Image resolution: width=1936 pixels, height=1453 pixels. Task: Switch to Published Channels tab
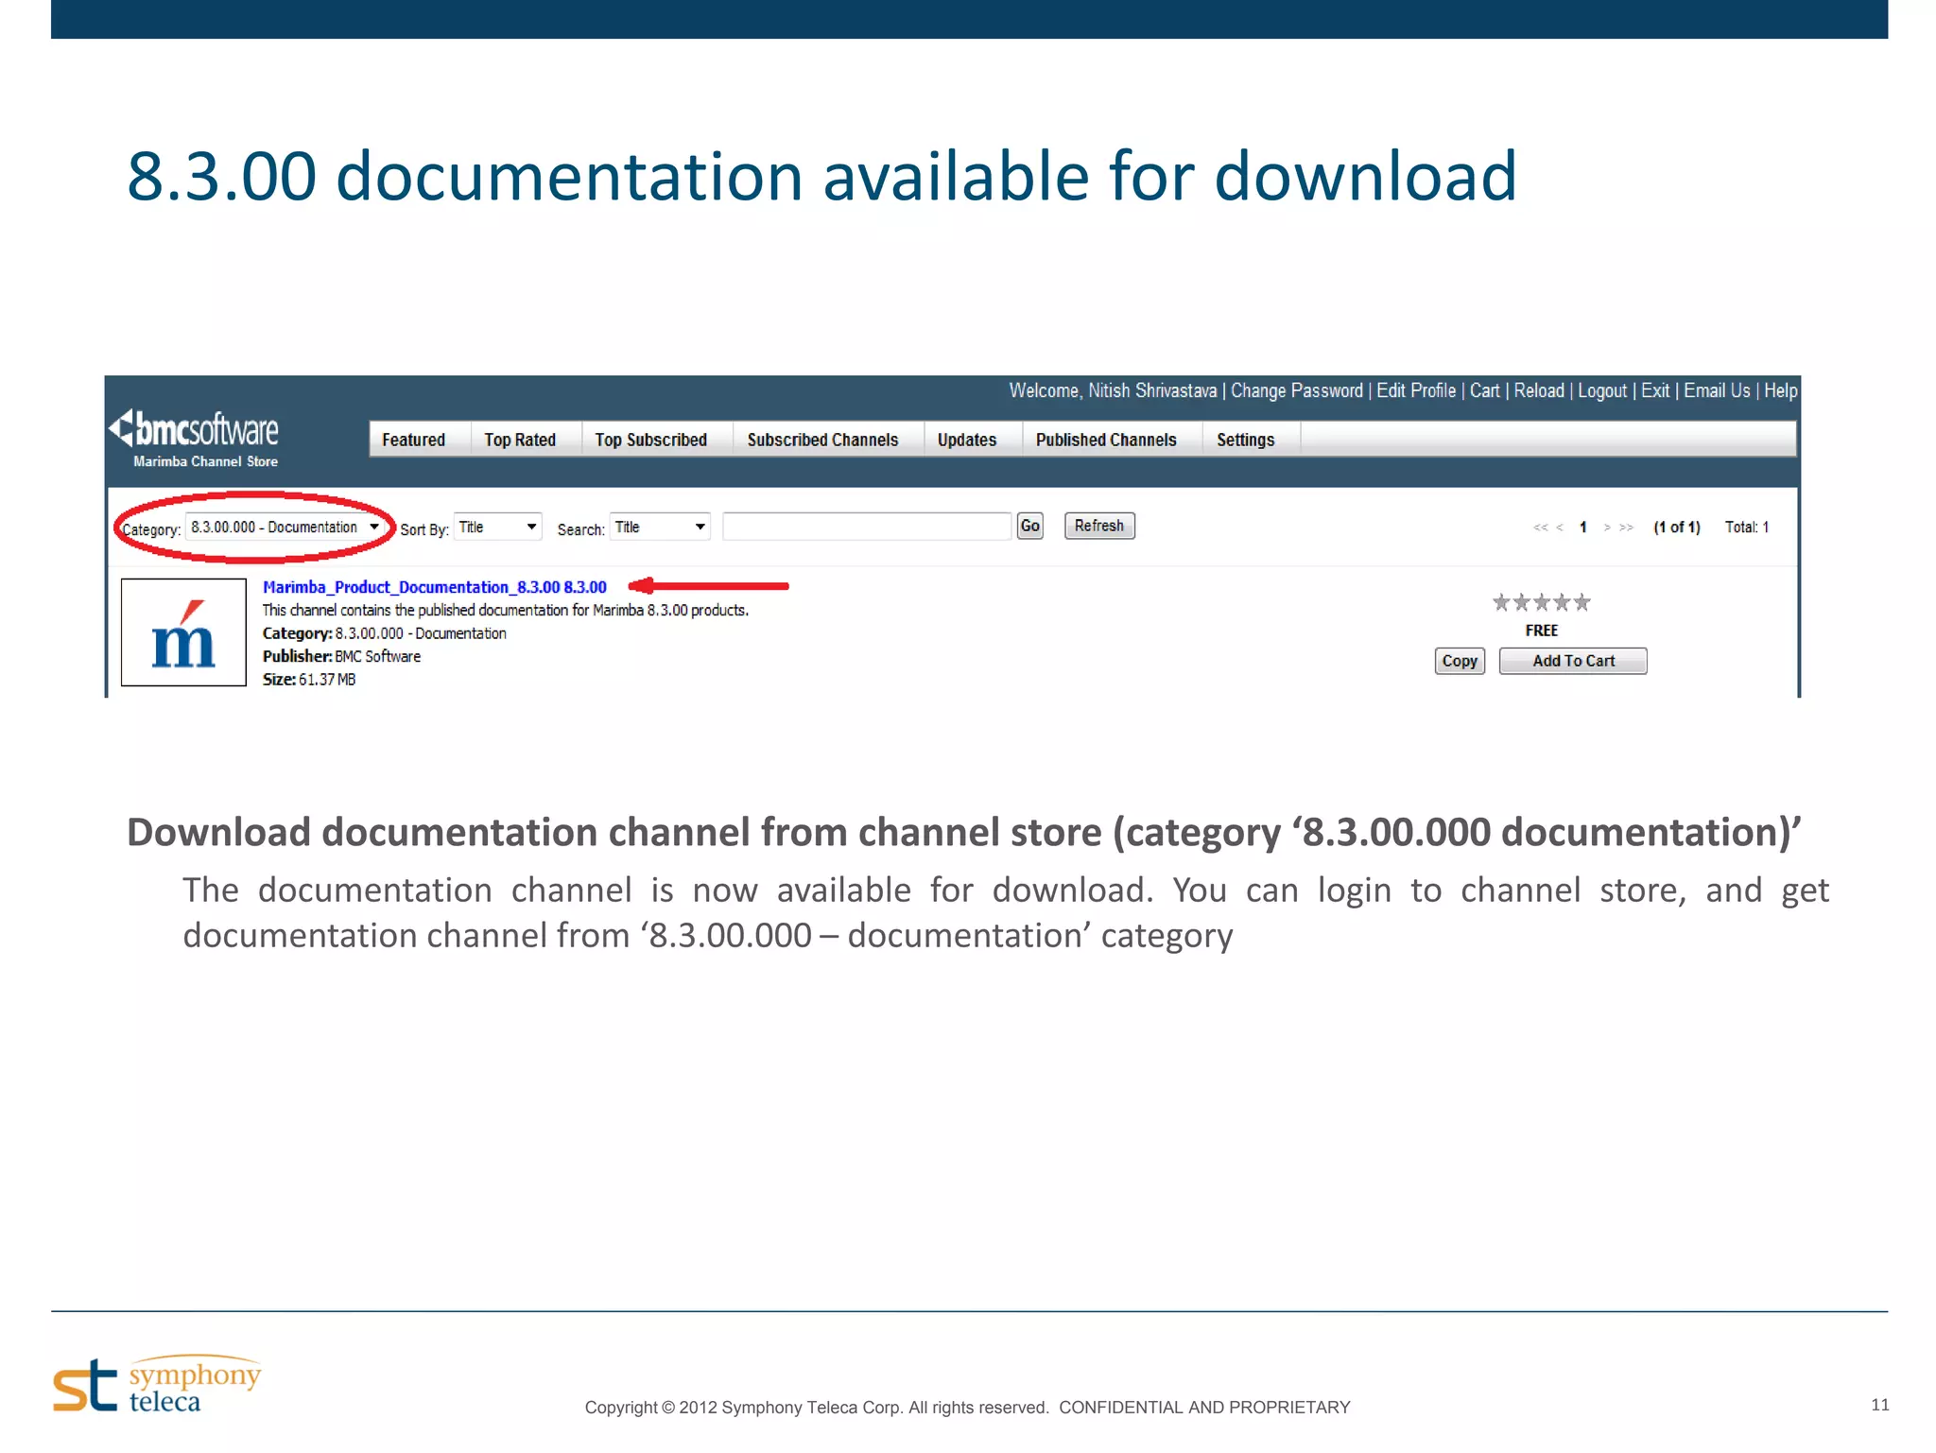[x=1106, y=440]
